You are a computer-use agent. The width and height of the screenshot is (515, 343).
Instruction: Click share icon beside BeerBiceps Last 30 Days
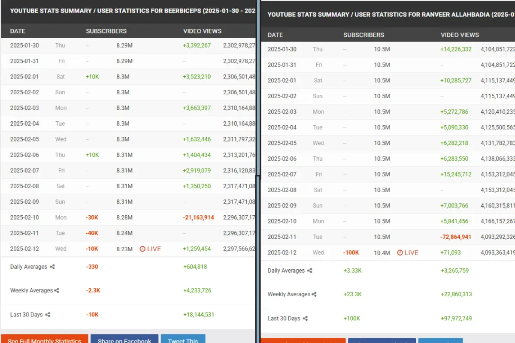[48, 315]
